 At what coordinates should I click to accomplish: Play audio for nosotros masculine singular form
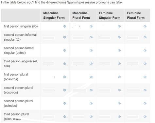point(64,77)
